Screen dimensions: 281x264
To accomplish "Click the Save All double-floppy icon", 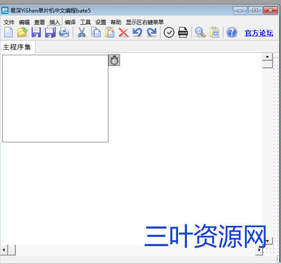I will coord(50,32).
